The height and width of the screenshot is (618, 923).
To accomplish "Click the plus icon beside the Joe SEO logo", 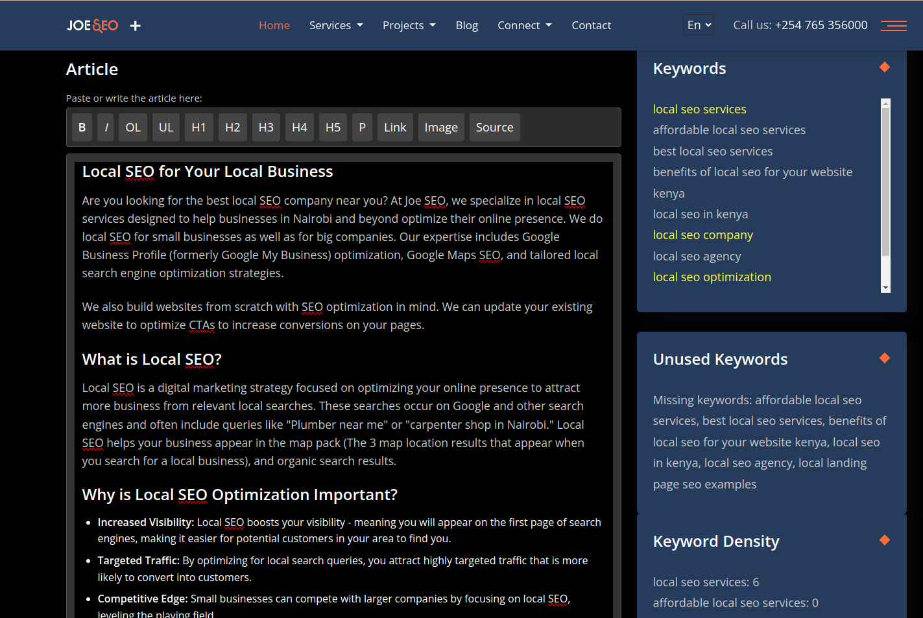I will [x=135, y=25].
